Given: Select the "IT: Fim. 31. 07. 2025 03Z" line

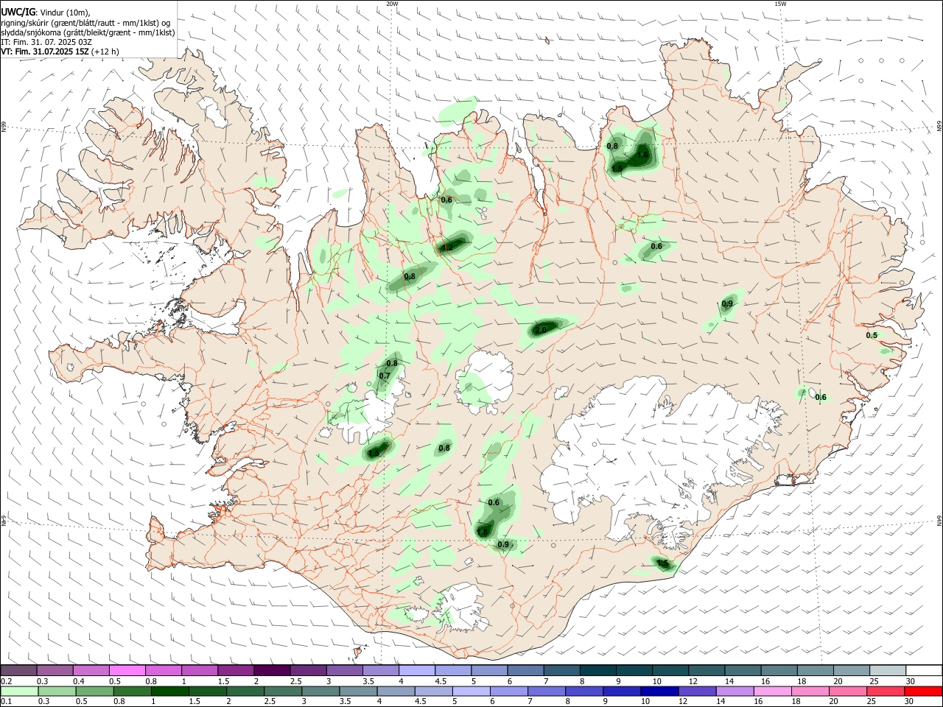Looking at the screenshot, I should point(46,42).
